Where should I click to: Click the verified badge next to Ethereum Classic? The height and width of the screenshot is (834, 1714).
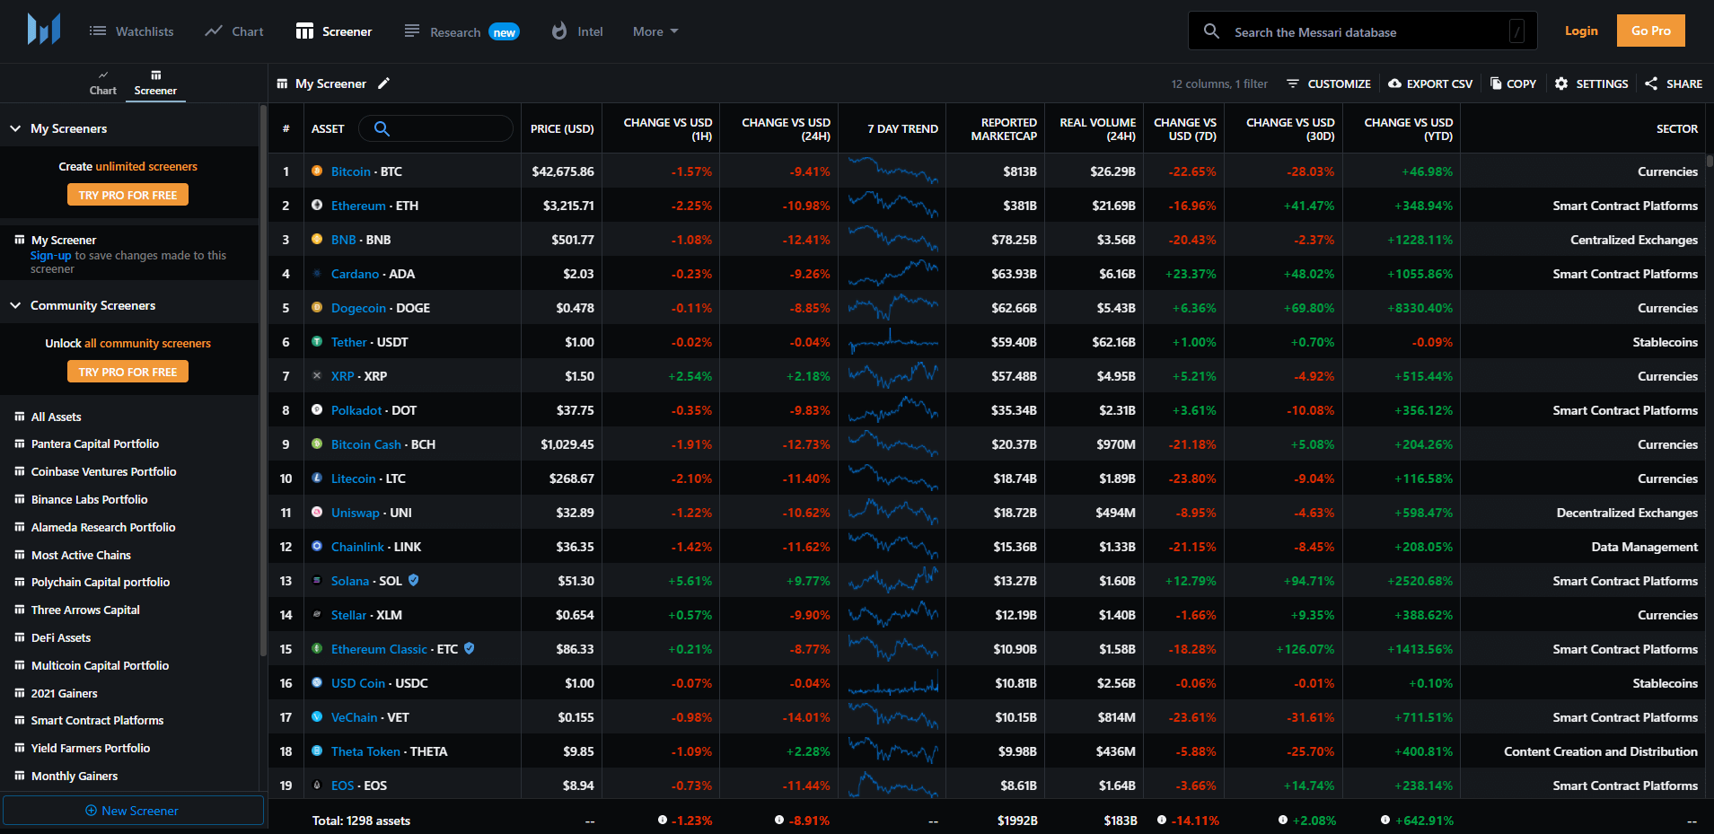pos(470,648)
